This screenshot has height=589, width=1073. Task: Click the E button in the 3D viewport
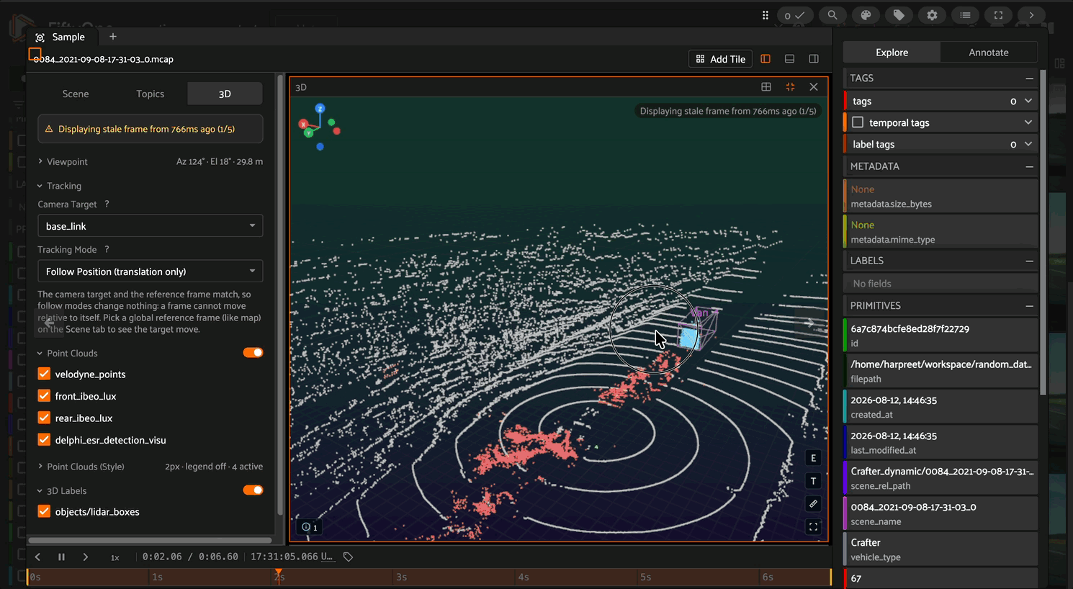[x=813, y=458]
